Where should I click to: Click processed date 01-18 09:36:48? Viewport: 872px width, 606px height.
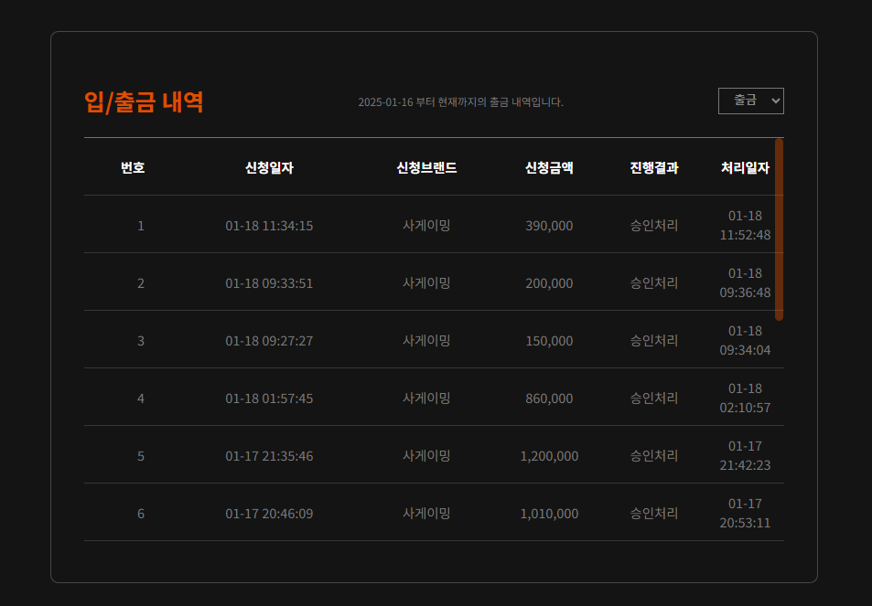(x=745, y=282)
